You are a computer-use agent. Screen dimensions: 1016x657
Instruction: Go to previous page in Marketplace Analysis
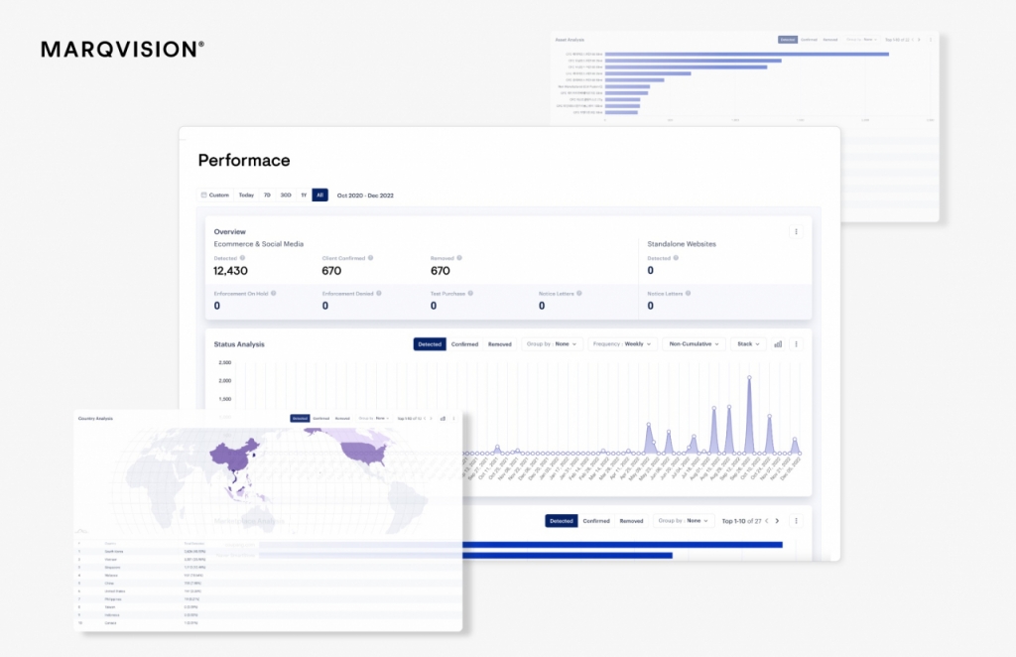click(x=767, y=521)
